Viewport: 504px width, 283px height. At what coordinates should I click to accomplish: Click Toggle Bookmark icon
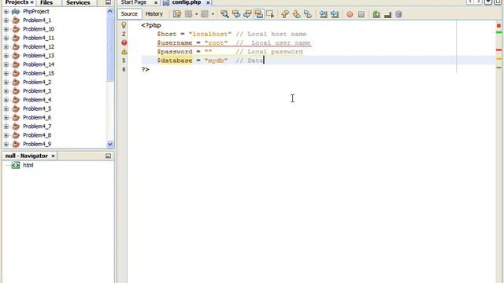308,14
